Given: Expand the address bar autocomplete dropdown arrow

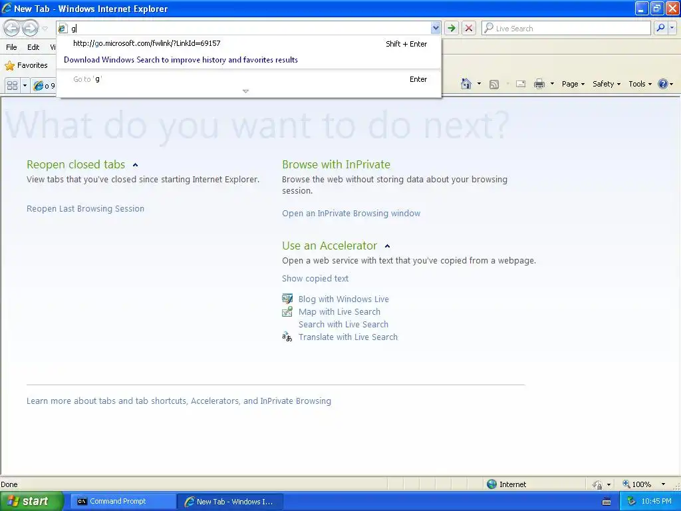Looking at the screenshot, I should pos(436,28).
